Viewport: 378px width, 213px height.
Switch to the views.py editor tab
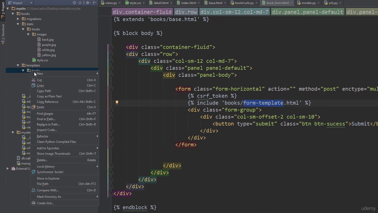click(x=111, y=3)
